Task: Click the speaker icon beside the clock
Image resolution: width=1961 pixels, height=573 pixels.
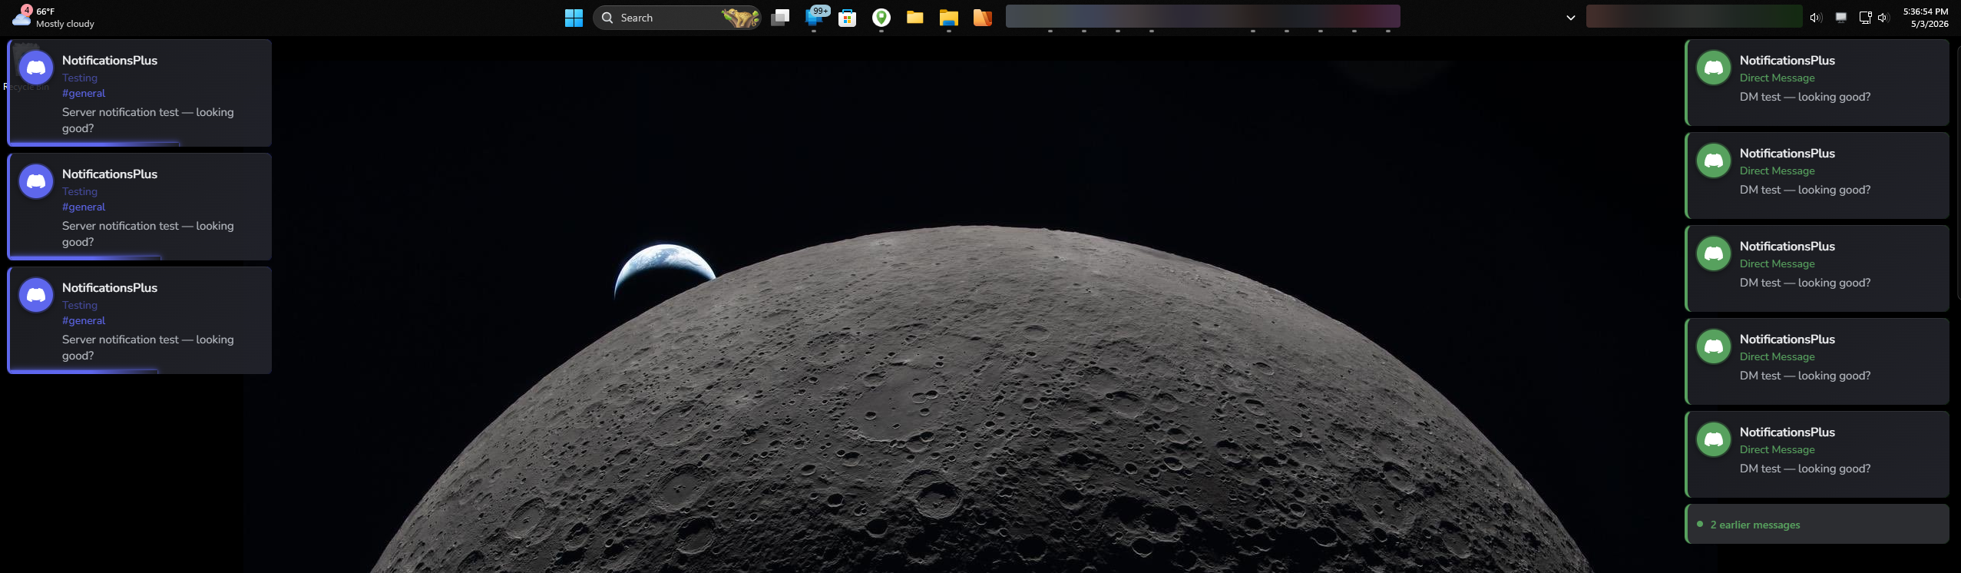Action: click(1883, 18)
